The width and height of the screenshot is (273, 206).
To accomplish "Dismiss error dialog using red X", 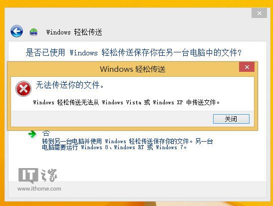I will coord(247,67).
